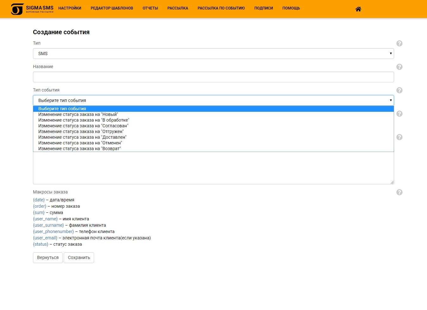The height and width of the screenshot is (310, 427).
Task: Open the Тип dropdown showing SMS
Action: click(213, 54)
